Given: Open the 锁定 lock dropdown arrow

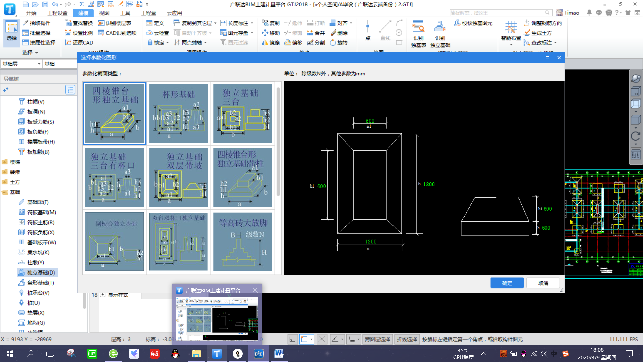Looking at the screenshot, I should point(167,43).
